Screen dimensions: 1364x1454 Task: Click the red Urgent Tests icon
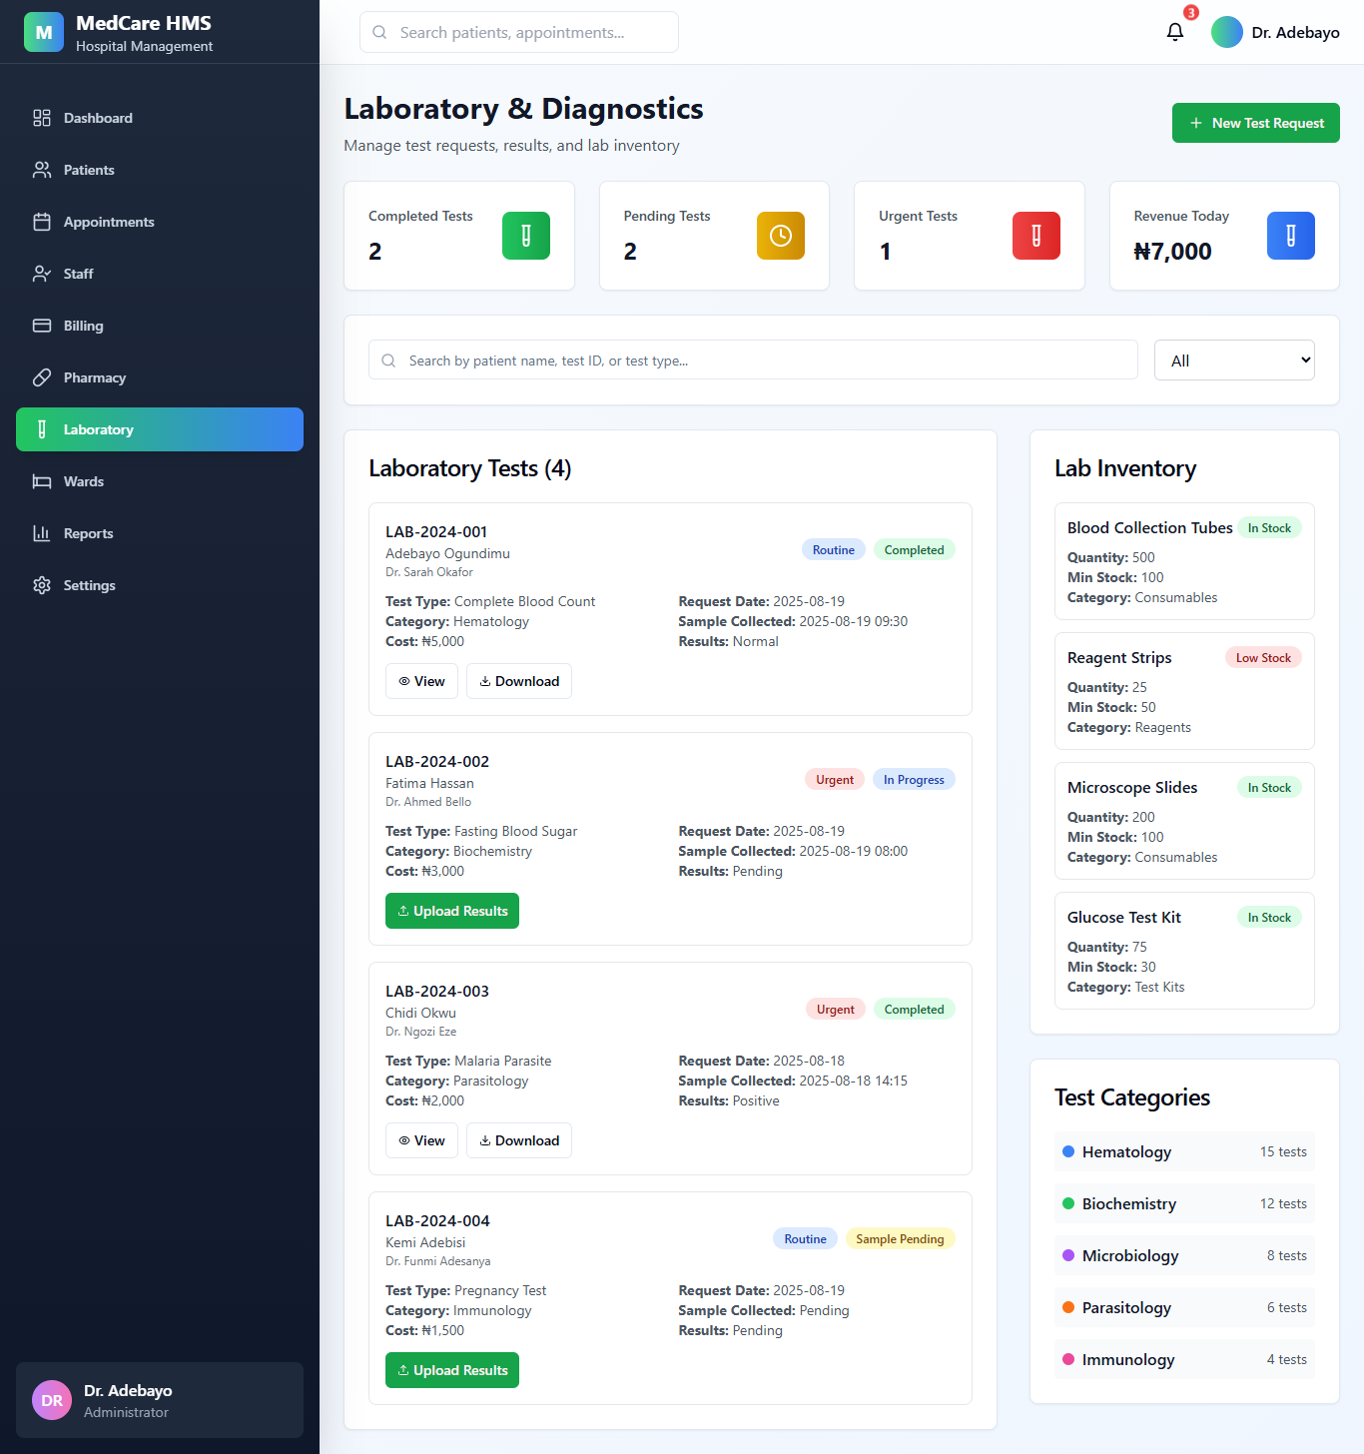point(1035,236)
